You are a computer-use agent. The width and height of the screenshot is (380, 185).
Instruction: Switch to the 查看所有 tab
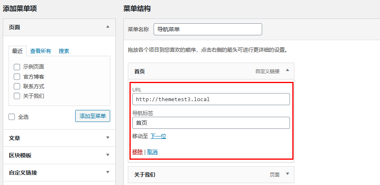click(x=41, y=51)
